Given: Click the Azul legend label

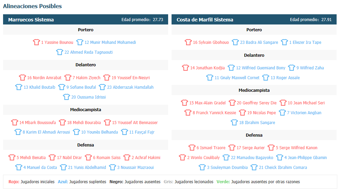Looking at the screenshot, I should tap(63, 182).
